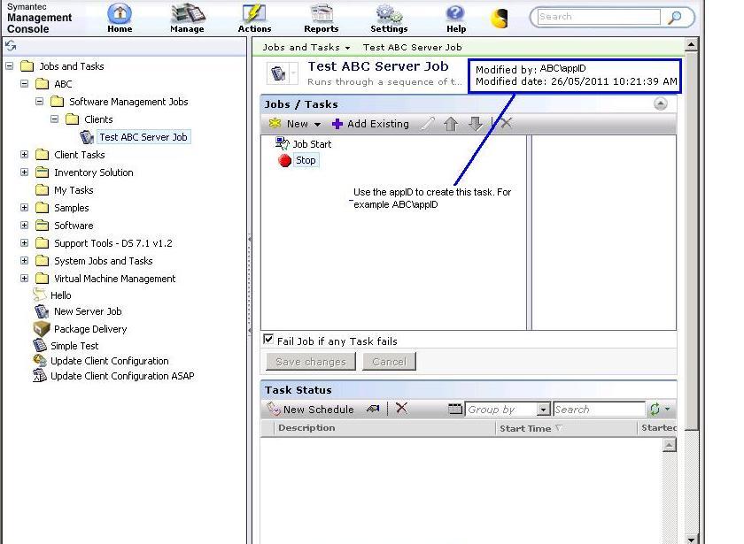Toggle Fail Job if any Task fails
This screenshot has width=744, height=544.
[268, 340]
